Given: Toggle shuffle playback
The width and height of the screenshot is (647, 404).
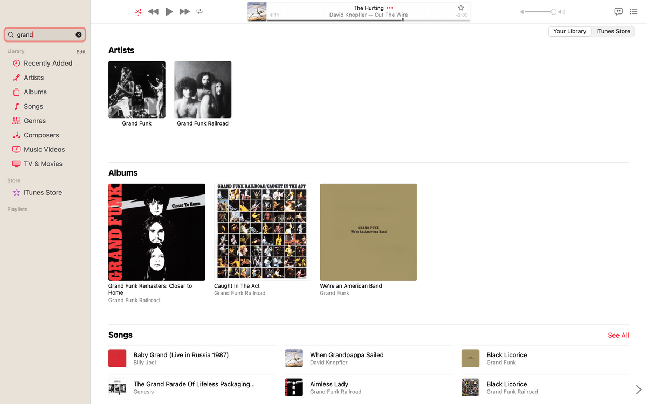Looking at the screenshot, I should (139, 11).
